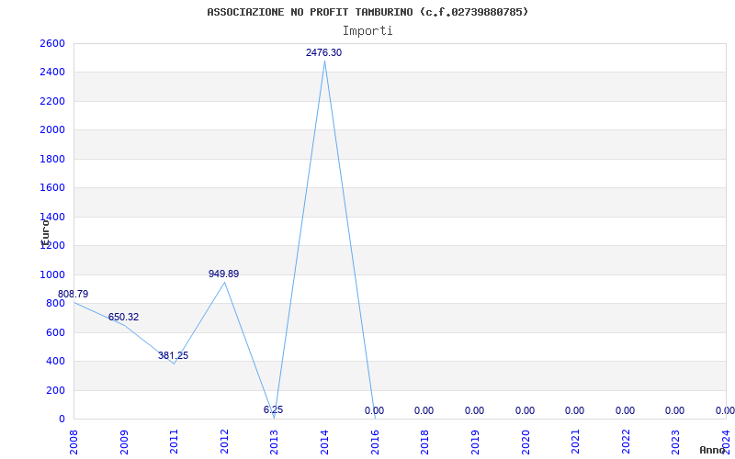Viewport: 735px width, 459px height.
Task: Click the x-axis year 2023
Action: [676, 442]
